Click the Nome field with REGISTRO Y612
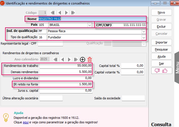This screenshot has height=127, width=179. point(92,19)
